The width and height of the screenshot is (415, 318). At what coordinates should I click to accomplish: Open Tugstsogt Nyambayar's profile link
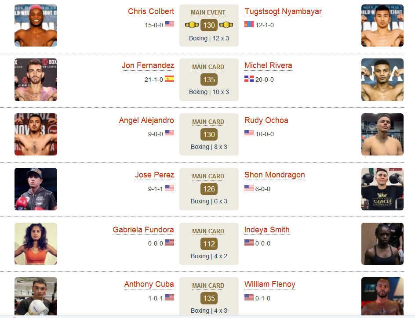(x=283, y=11)
